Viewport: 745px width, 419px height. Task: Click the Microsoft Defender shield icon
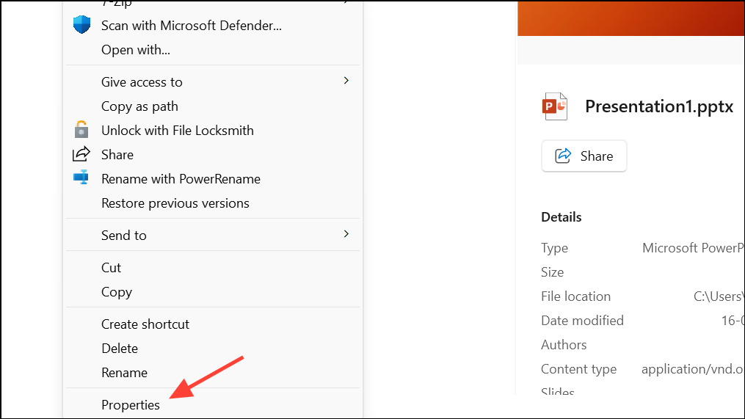coord(81,25)
